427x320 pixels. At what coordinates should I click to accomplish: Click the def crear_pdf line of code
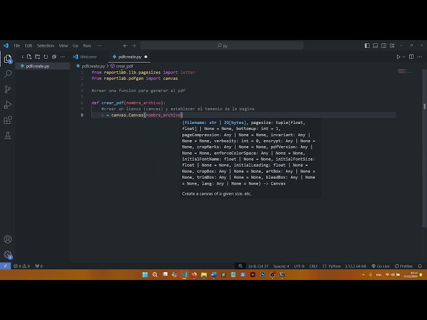129,103
